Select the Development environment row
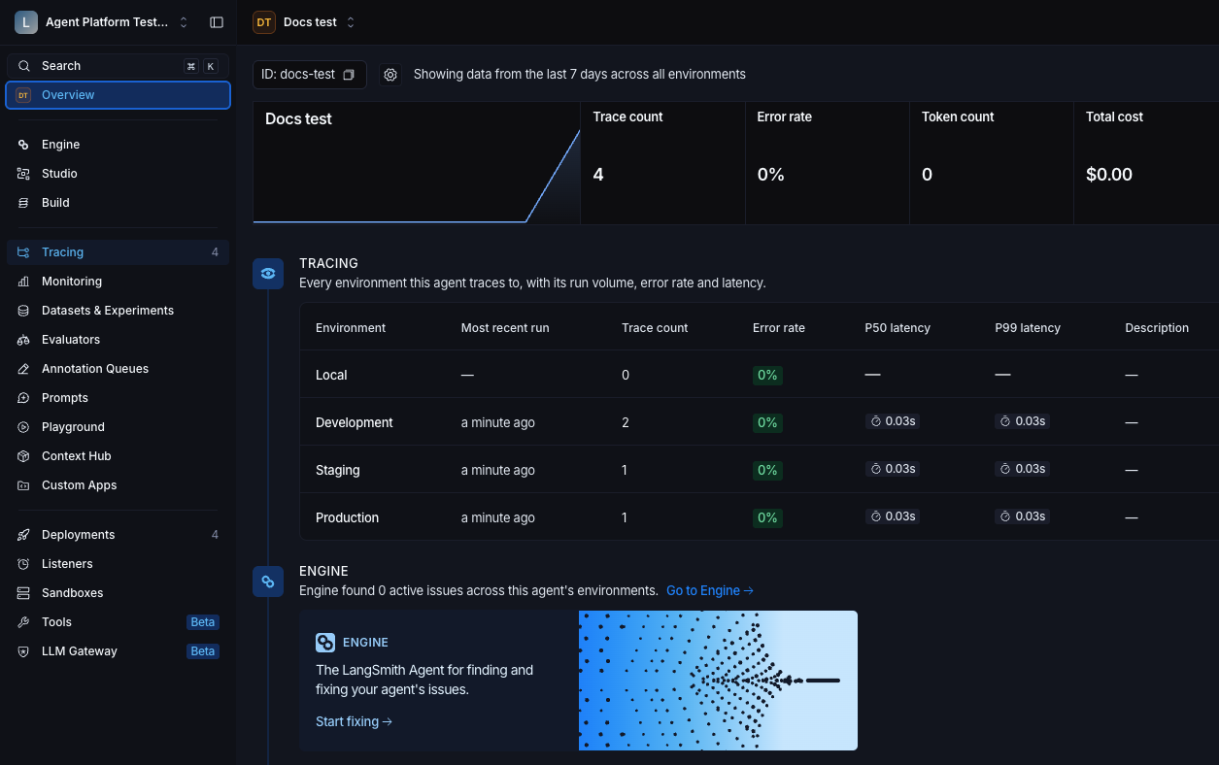The image size is (1219, 765). [x=759, y=422]
